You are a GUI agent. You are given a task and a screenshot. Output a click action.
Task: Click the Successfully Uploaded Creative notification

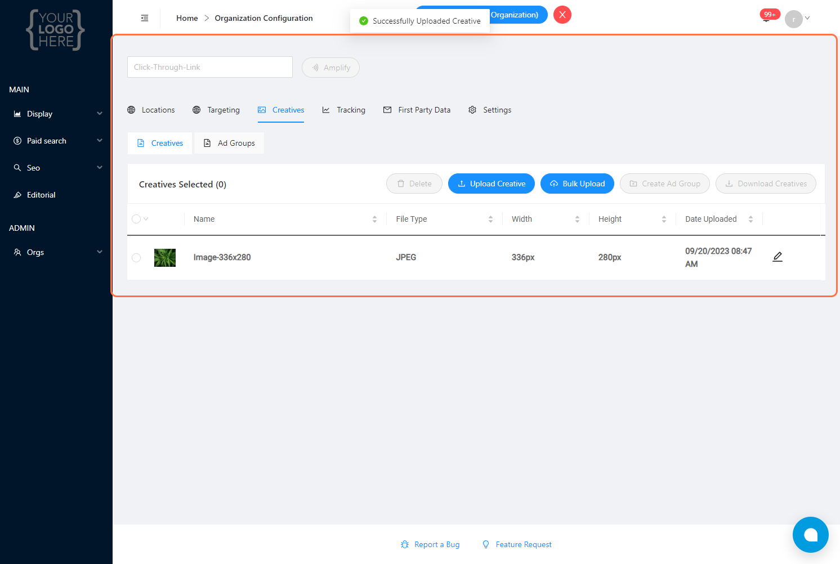pos(420,21)
